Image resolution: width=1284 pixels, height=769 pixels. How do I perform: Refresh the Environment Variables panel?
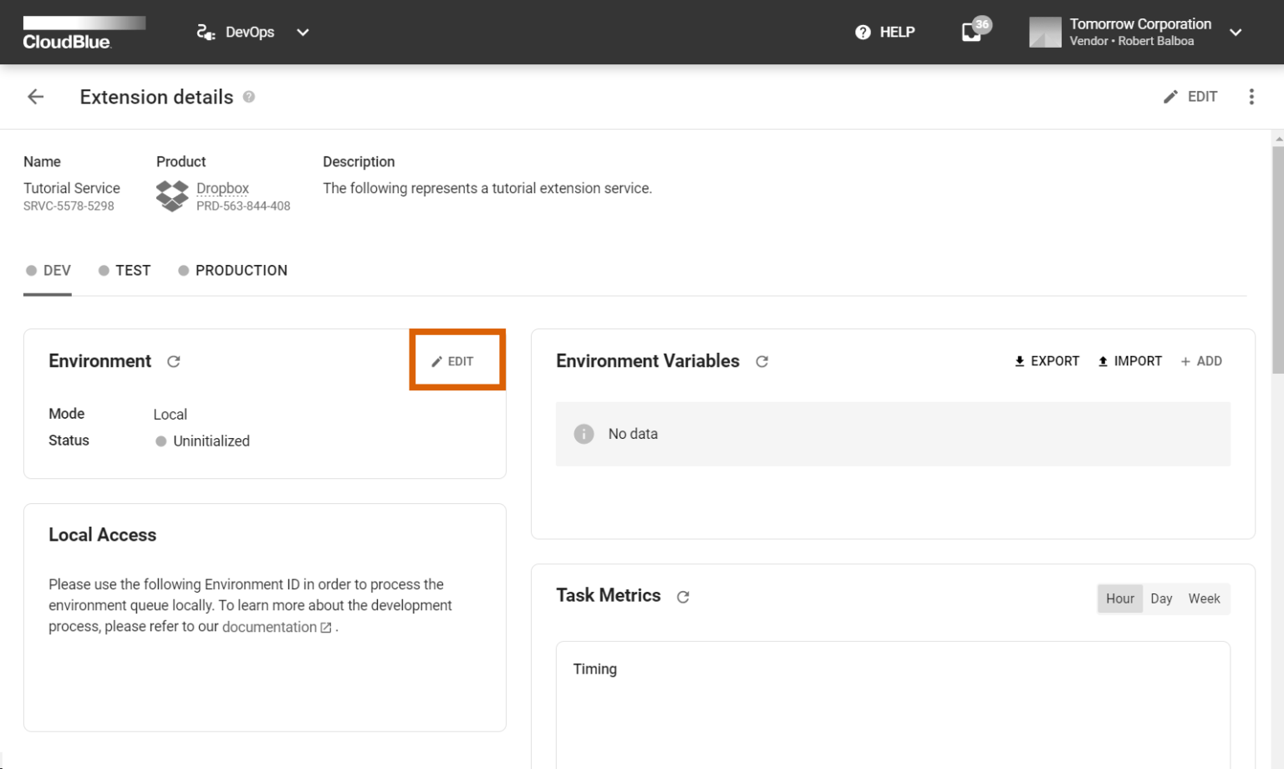[762, 361]
